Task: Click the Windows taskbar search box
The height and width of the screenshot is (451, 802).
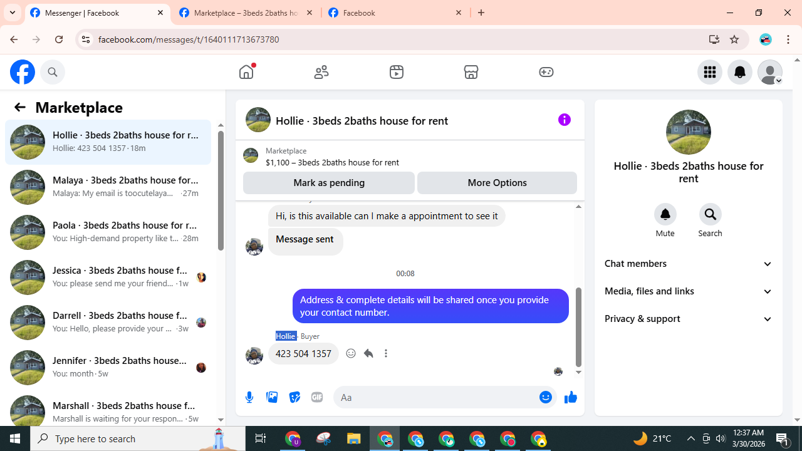Action: (138, 438)
